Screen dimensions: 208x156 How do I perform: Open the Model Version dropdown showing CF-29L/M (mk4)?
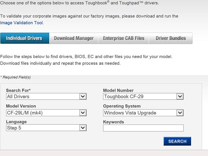[x=46, y=113]
